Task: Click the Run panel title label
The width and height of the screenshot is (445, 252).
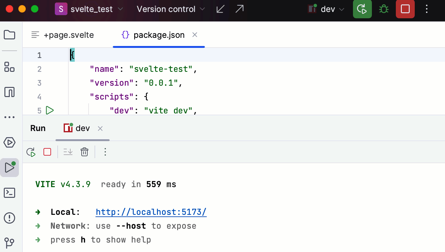Action: (38, 128)
